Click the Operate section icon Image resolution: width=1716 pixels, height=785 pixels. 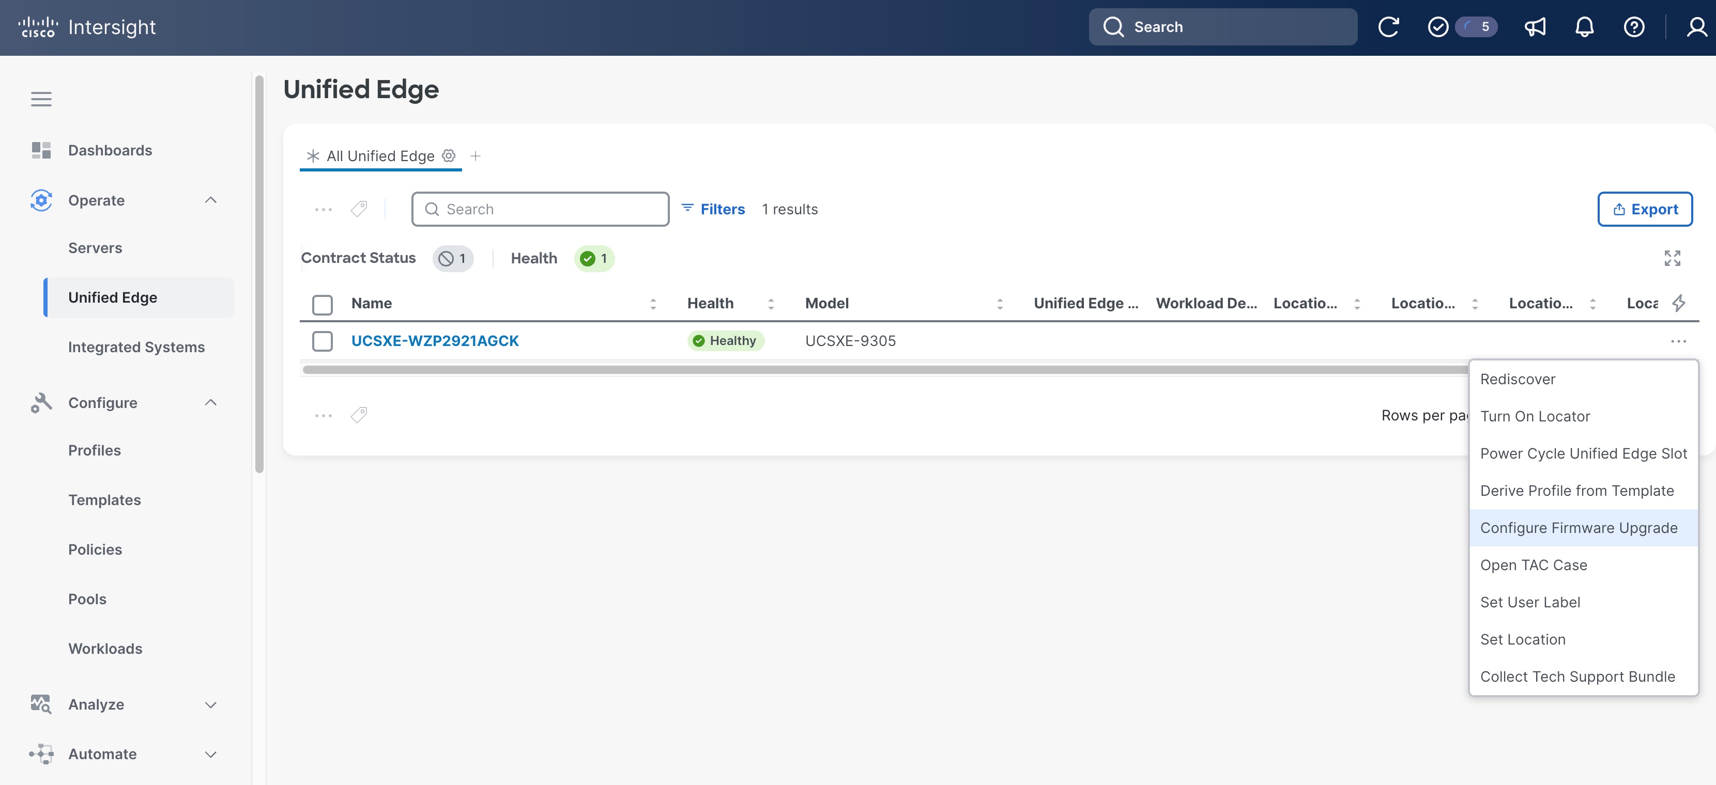[41, 200]
